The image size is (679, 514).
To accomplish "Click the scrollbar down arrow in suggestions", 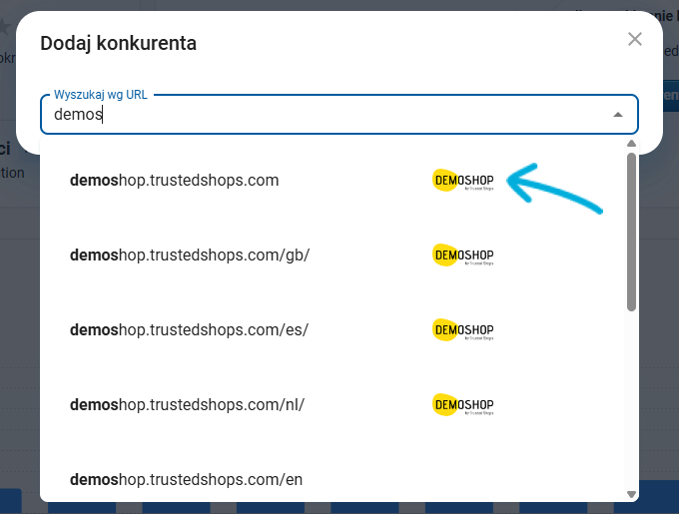I will 631,494.
